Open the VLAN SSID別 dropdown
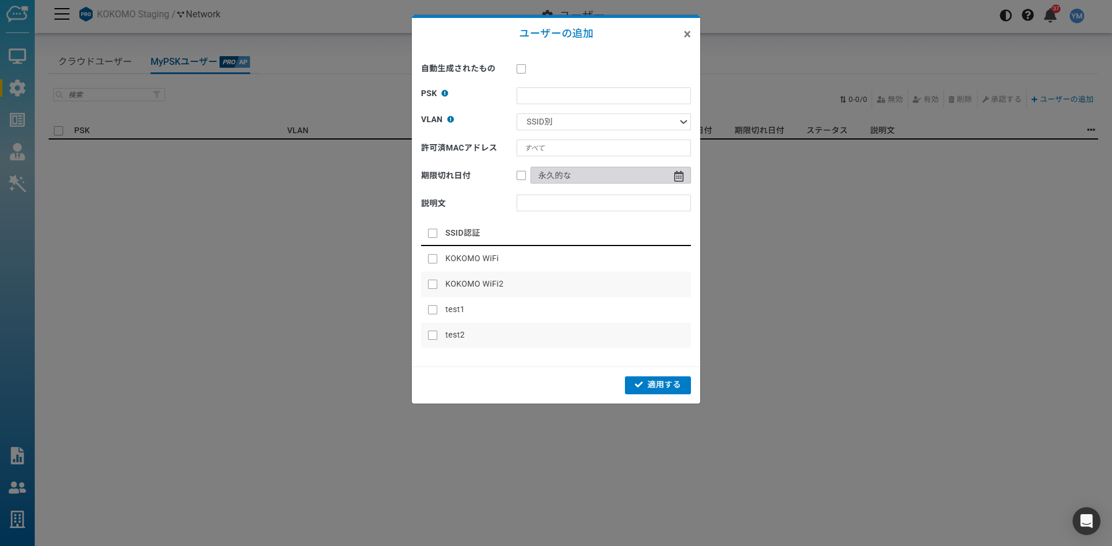The height and width of the screenshot is (546, 1112). pyautogui.click(x=603, y=122)
